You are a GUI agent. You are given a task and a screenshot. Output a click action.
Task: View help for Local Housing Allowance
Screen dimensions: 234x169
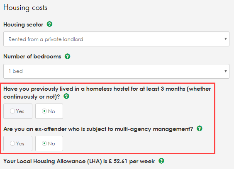[161, 161]
